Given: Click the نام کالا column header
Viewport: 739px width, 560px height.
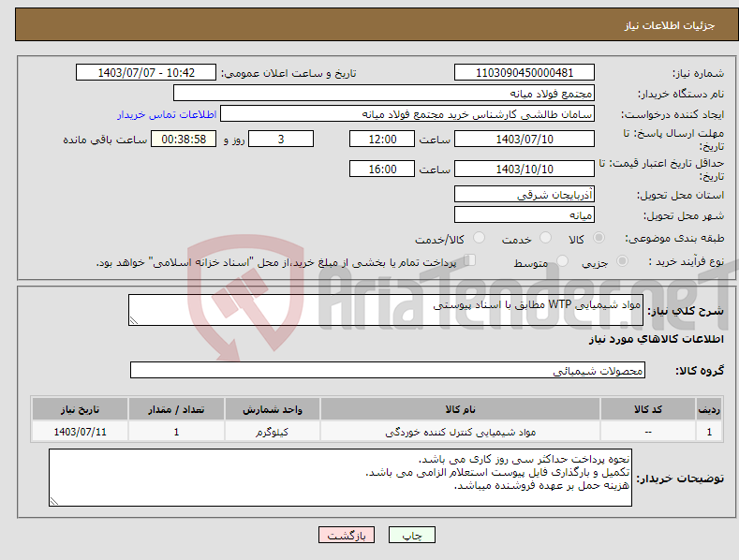Looking at the screenshot, I should 460,409.
